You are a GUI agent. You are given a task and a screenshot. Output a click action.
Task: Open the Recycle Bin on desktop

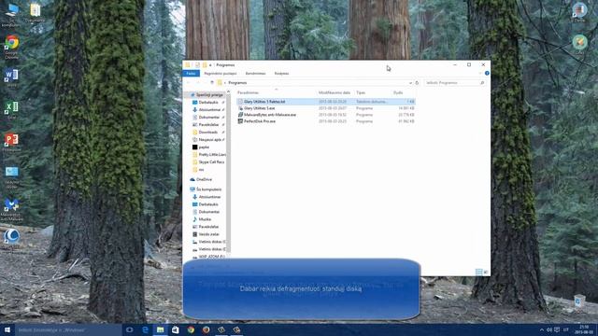[x=579, y=301]
